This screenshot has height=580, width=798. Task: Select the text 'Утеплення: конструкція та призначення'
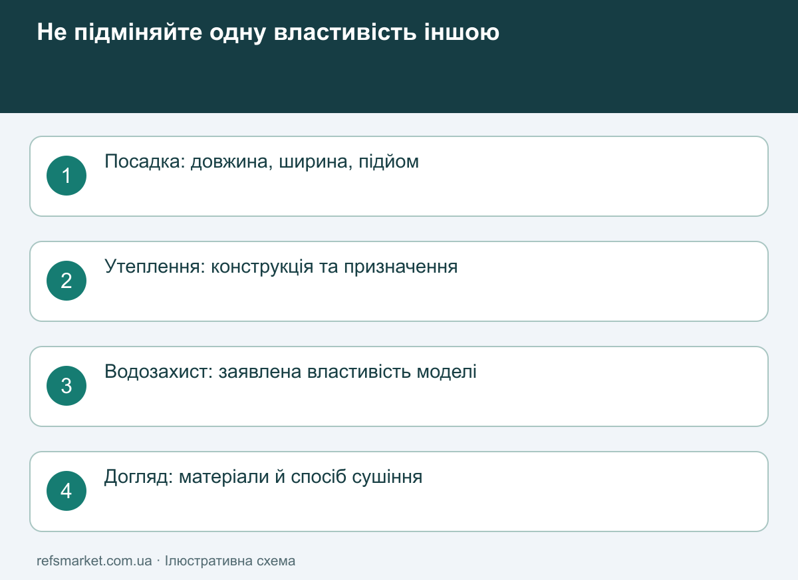281,267
